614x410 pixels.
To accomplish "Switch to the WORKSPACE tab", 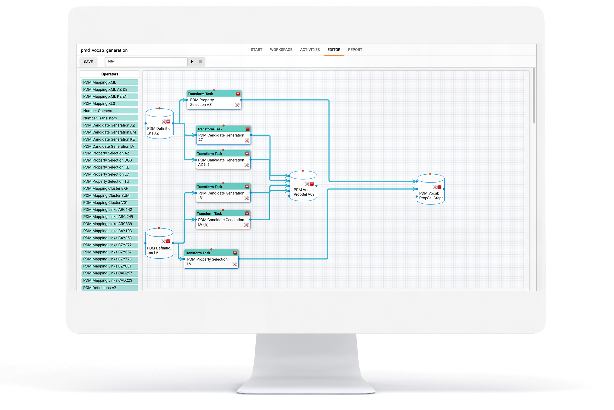I will coord(281,49).
